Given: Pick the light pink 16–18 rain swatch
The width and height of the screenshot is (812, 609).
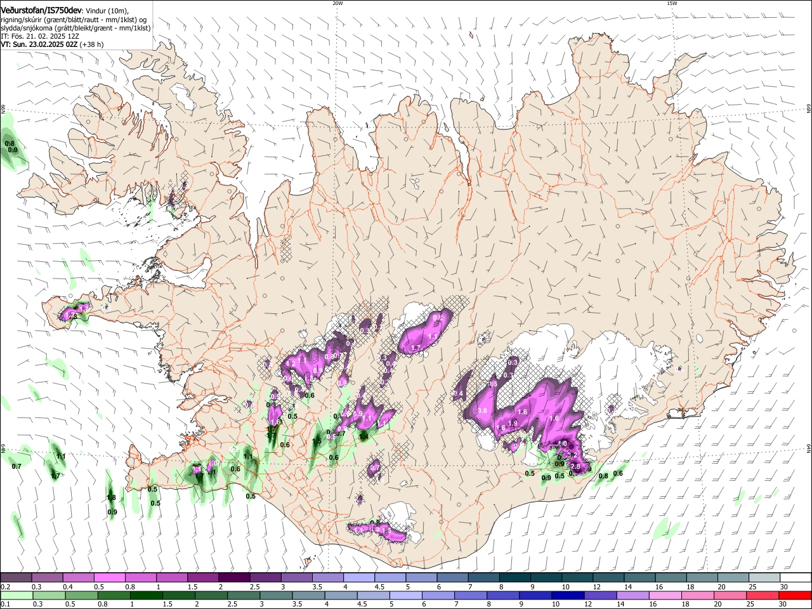Looking at the screenshot, I should (x=665, y=595).
